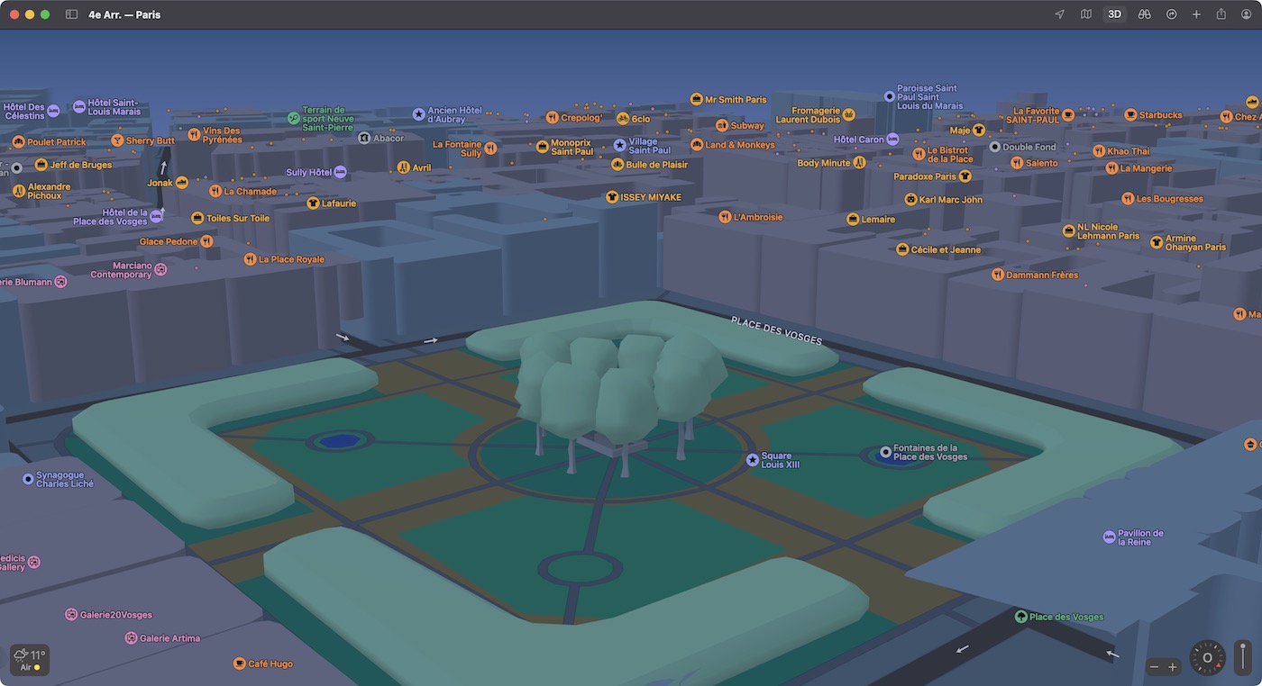Open Vins Des Pyrénées restaurant pin
The width and height of the screenshot is (1262, 686).
pyautogui.click(x=194, y=135)
